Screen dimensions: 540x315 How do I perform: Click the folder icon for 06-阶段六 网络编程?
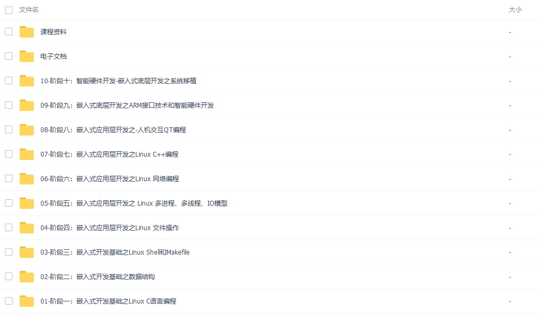(x=27, y=179)
